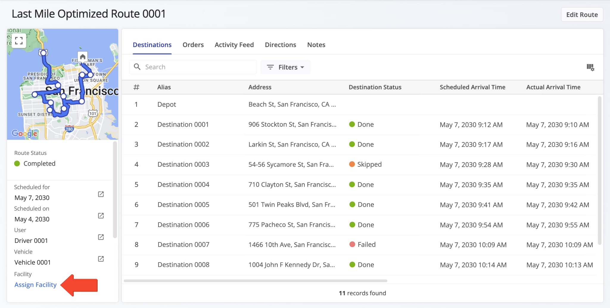Image resolution: width=610 pixels, height=308 pixels.
Task: Open the Activity Feed tab
Action: [x=234, y=45]
